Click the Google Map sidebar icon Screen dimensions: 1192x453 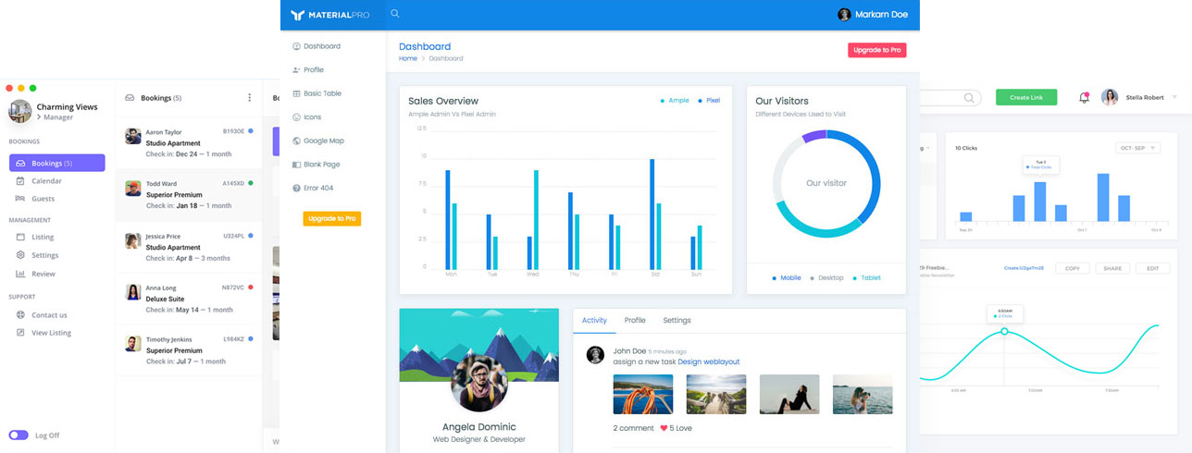coord(296,141)
